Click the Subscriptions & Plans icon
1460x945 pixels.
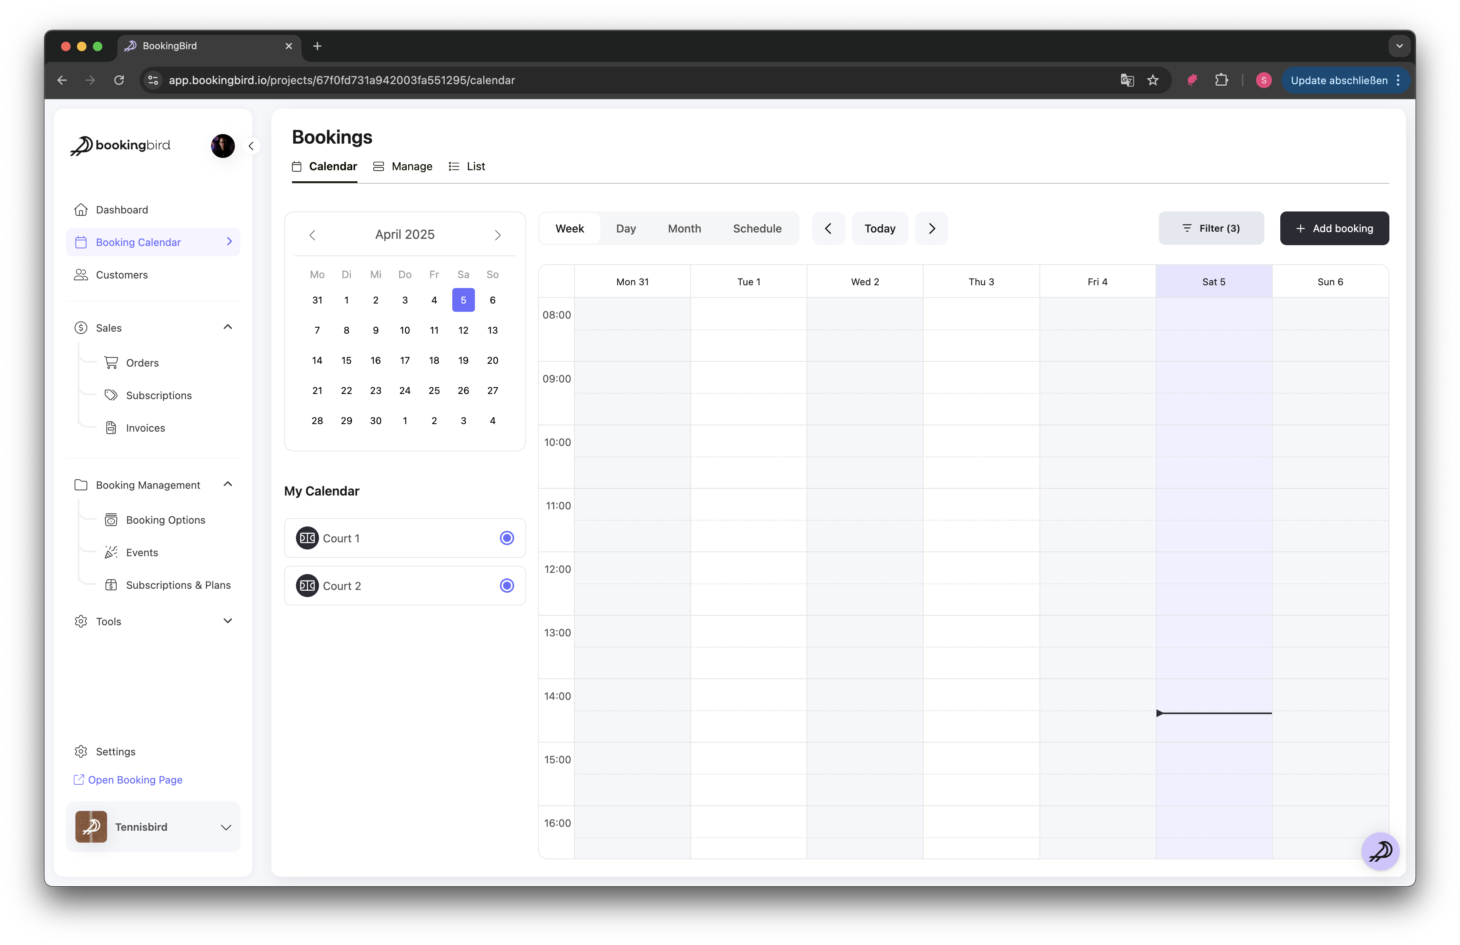[x=111, y=585]
